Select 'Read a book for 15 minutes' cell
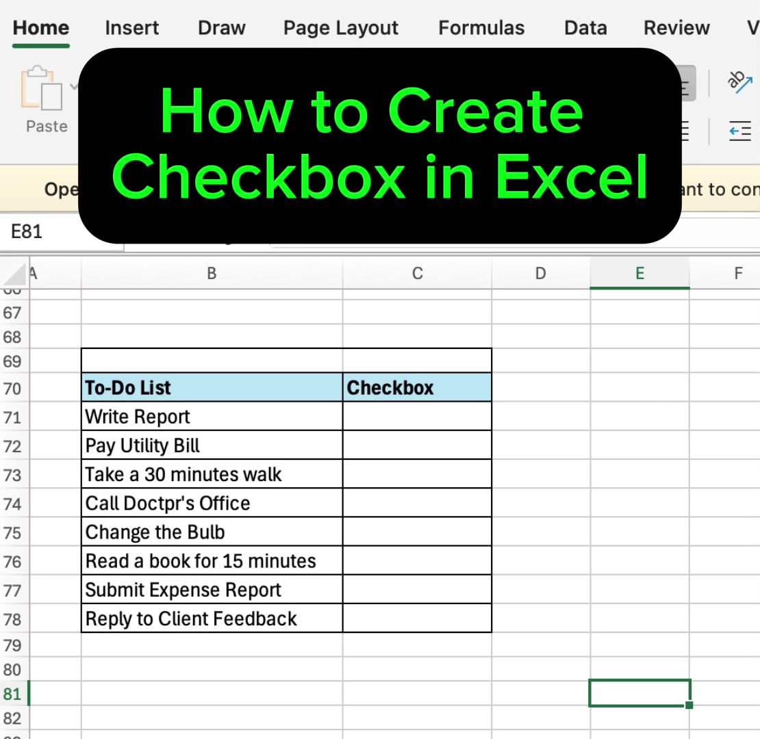 [212, 561]
